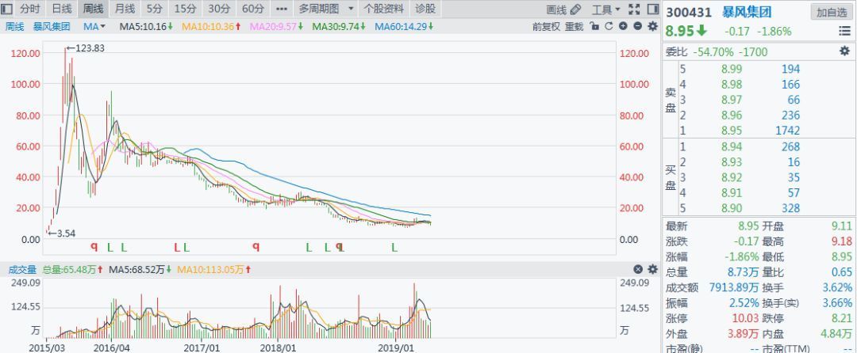The height and width of the screenshot is (353, 857).
Task: Zoom in chart with plus circle icon
Action: [x=623, y=26]
